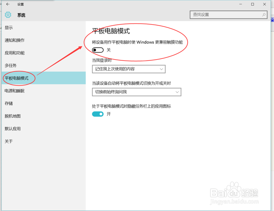Viewport: 274px width, 211px height.
Task: Click the search magnifier icon
Action: click(x=263, y=15)
